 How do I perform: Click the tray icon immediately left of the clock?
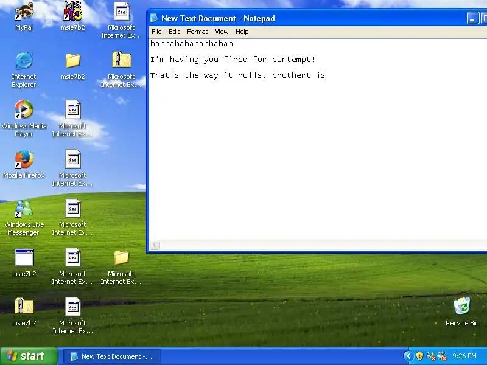[x=442, y=356]
